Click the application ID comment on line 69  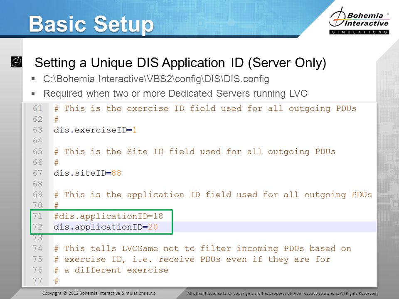(213, 195)
